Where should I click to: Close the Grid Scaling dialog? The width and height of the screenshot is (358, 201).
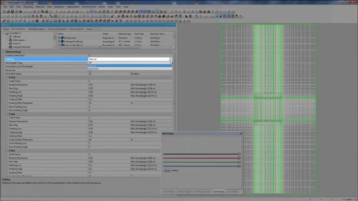tap(241, 133)
